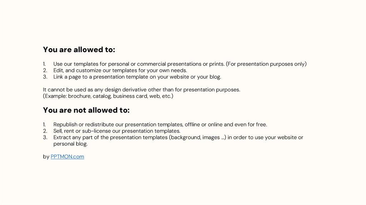Click the '(Example: brochure, catalog, business card' line
This screenshot has width=366, height=205.
[108, 96]
